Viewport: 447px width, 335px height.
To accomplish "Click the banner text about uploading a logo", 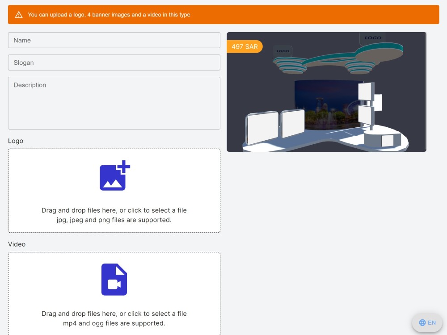I will 109,15.
